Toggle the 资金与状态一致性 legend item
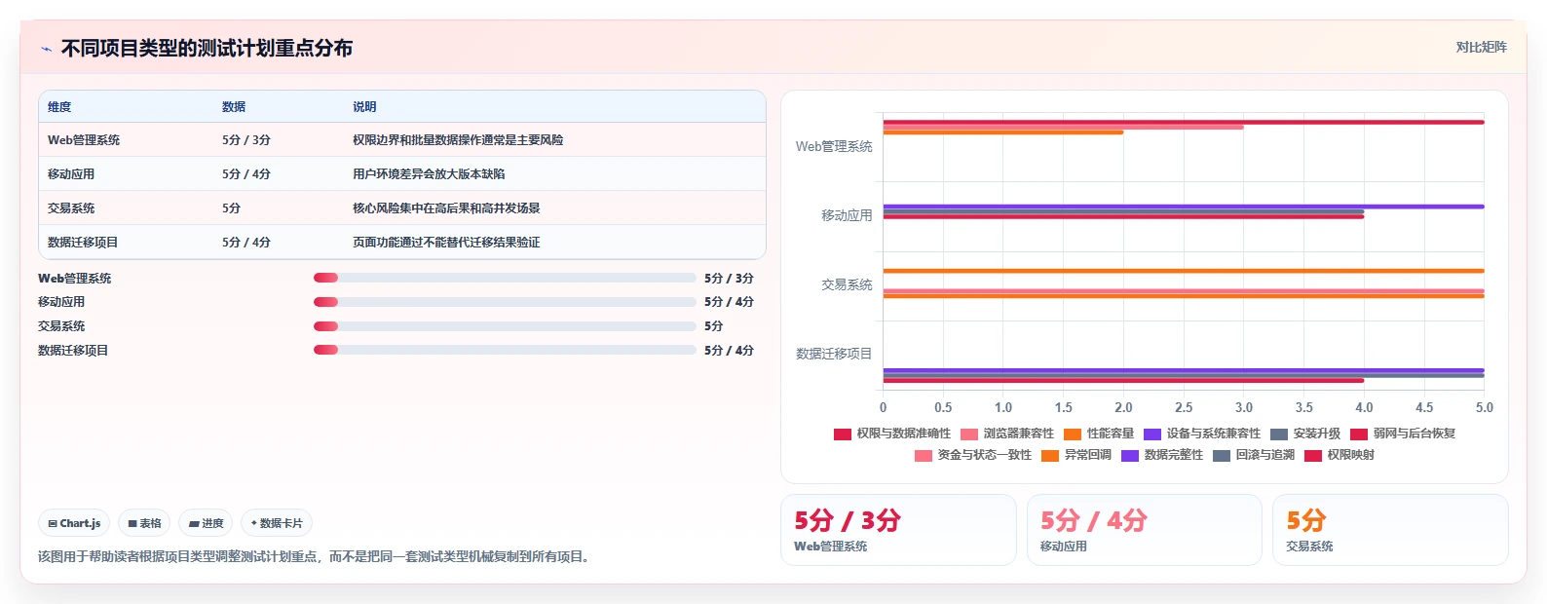 [973, 455]
